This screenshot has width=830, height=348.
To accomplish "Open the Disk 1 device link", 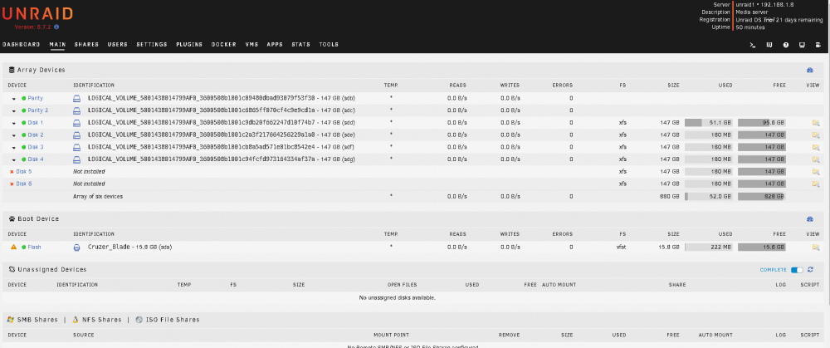I will [36, 123].
